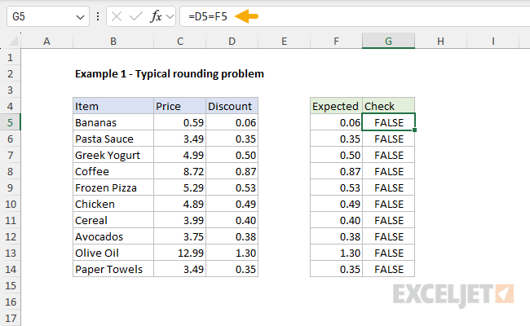Select the 'Frozen Pizza' cell
The width and height of the screenshot is (530, 326).
tap(113, 187)
